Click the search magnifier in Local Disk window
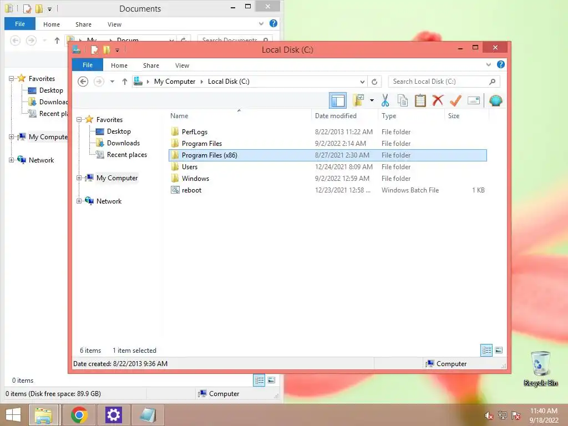The image size is (568, 426). 493,82
